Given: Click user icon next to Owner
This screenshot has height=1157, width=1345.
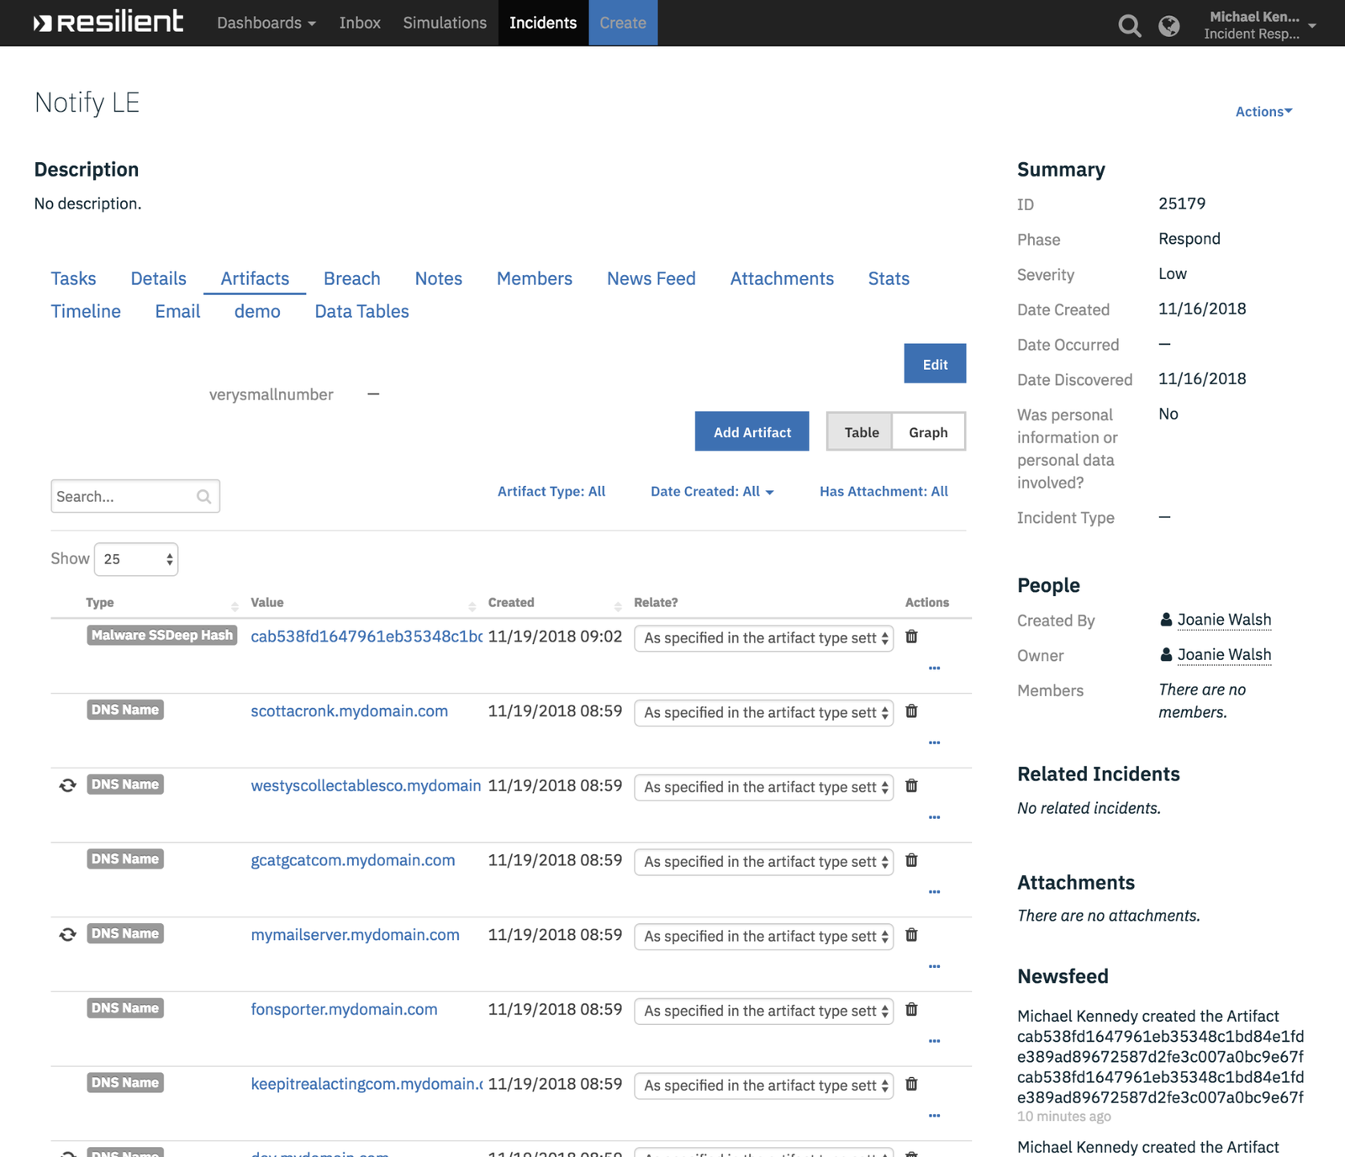Looking at the screenshot, I should click(x=1166, y=654).
